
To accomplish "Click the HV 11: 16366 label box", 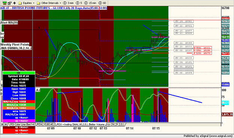I will (184, 43).
